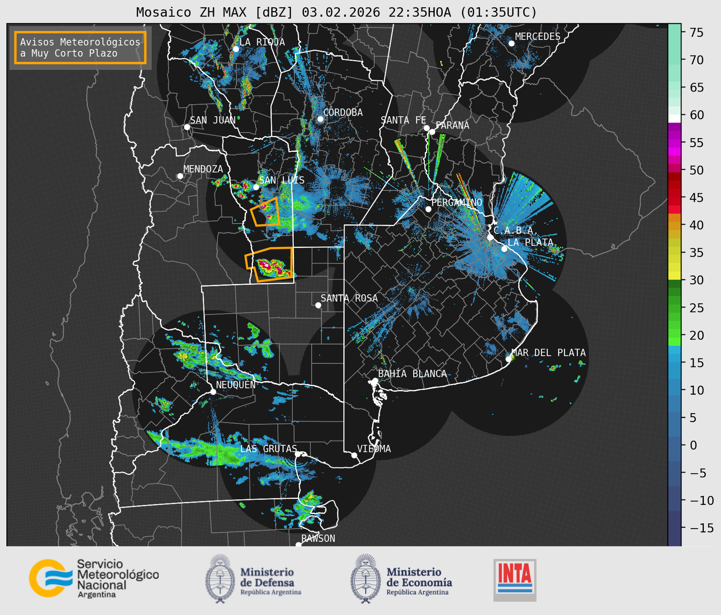Image resolution: width=721 pixels, height=615 pixels.
Task: Select the Viedma city marker dot
Action: pyautogui.click(x=354, y=455)
